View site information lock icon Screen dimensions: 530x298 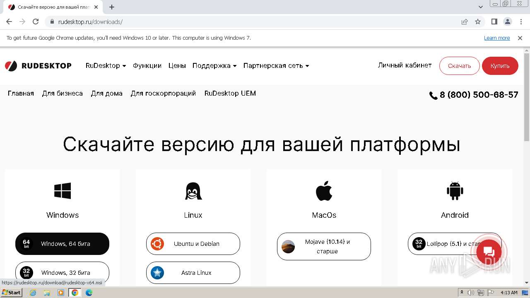point(52,22)
